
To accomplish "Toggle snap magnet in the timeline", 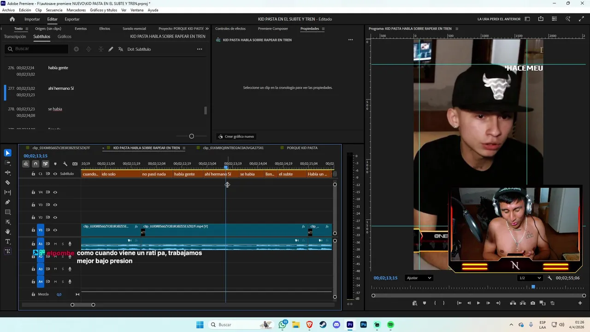I will coord(35,164).
